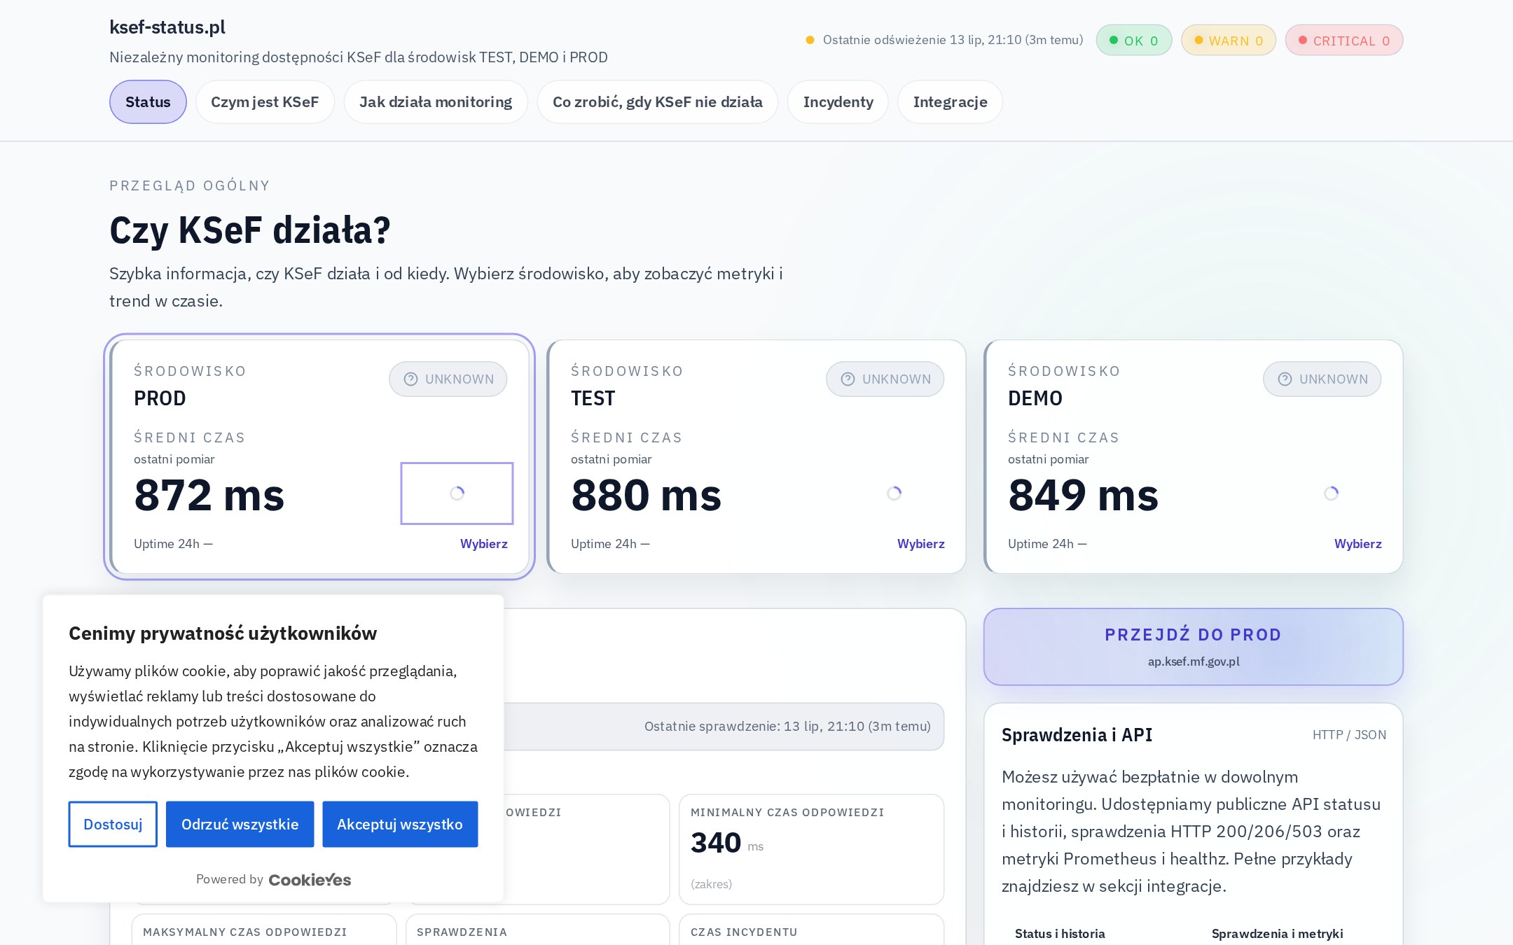Click the Czy KSeF działa? heading
The width and height of the screenshot is (1513, 945).
(x=250, y=230)
